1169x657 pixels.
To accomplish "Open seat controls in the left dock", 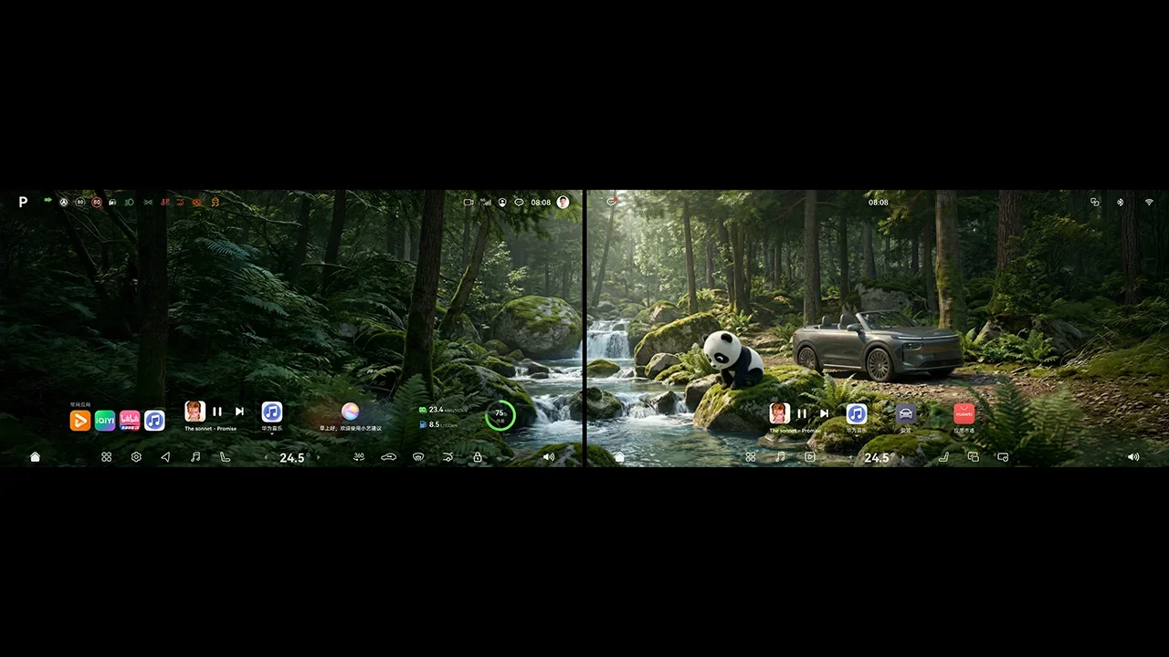I will pyautogui.click(x=226, y=457).
